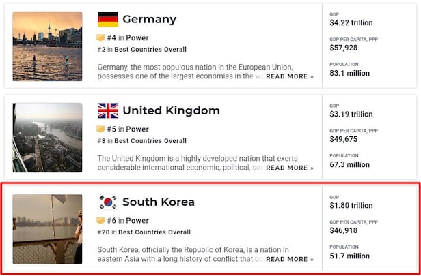Click United Kingdom's #5 Power medal icon
This screenshot has height=276, width=421.
pos(100,129)
